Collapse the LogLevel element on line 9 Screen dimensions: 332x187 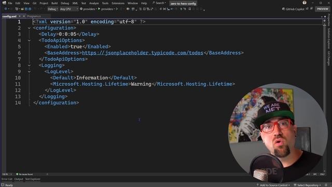click(29, 72)
